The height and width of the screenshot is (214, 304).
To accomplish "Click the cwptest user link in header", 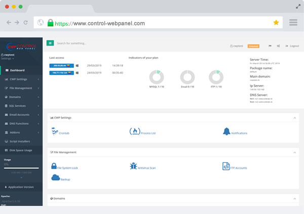I will pyautogui.click(x=236, y=46).
